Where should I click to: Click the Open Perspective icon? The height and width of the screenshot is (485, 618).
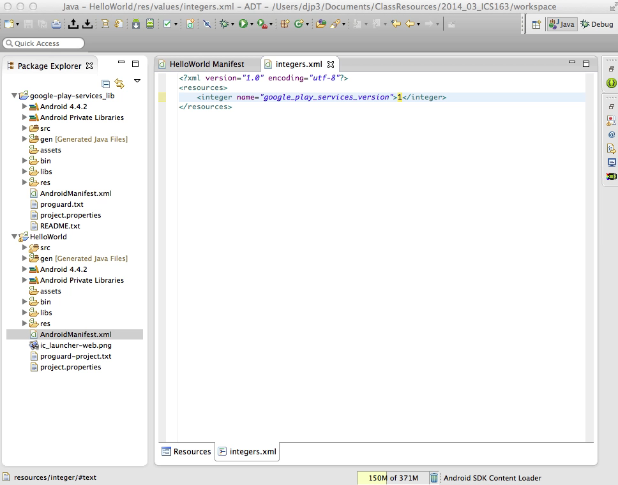tap(536, 24)
